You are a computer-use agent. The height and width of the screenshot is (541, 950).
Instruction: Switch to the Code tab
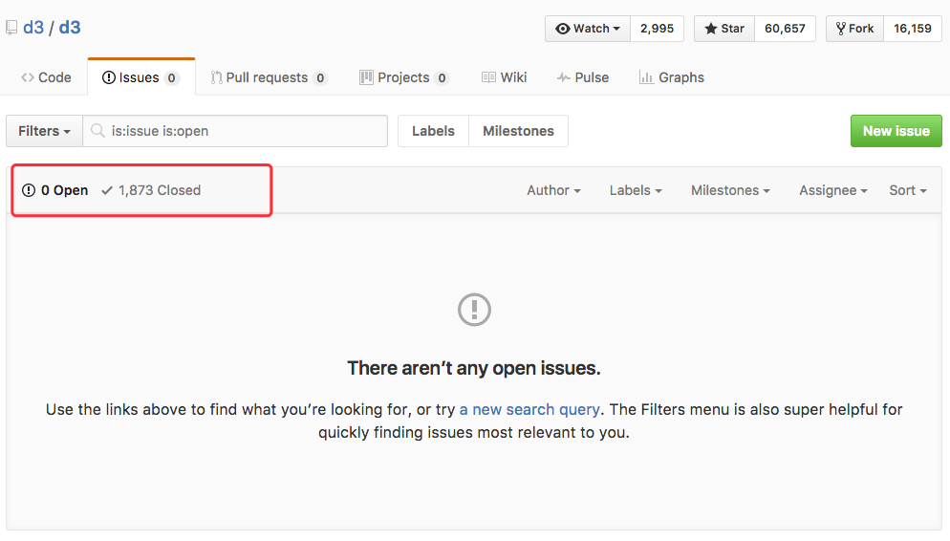click(x=46, y=77)
